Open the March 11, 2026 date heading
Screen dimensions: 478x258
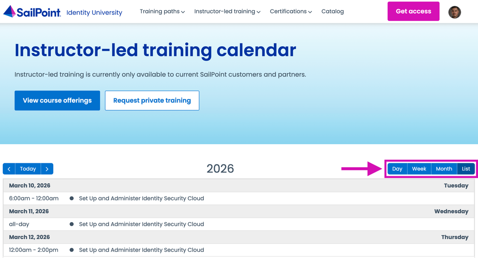click(29, 212)
